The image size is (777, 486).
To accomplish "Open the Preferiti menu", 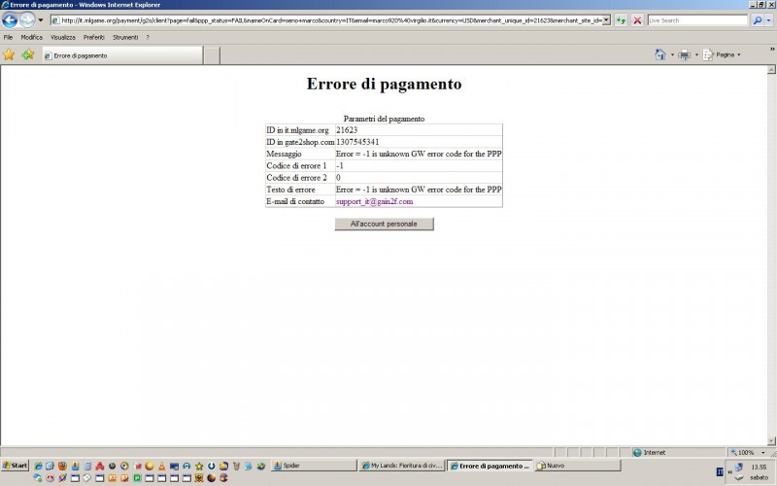I will [94, 37].
